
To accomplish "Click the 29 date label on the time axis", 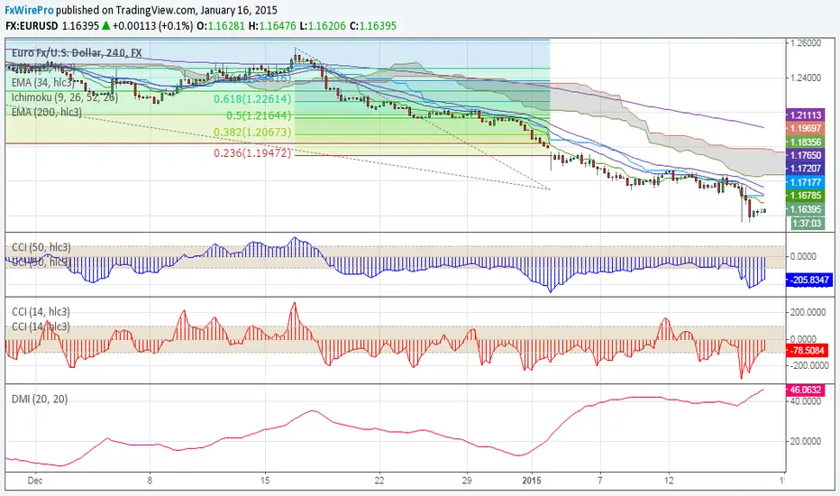I will point(467,481).
